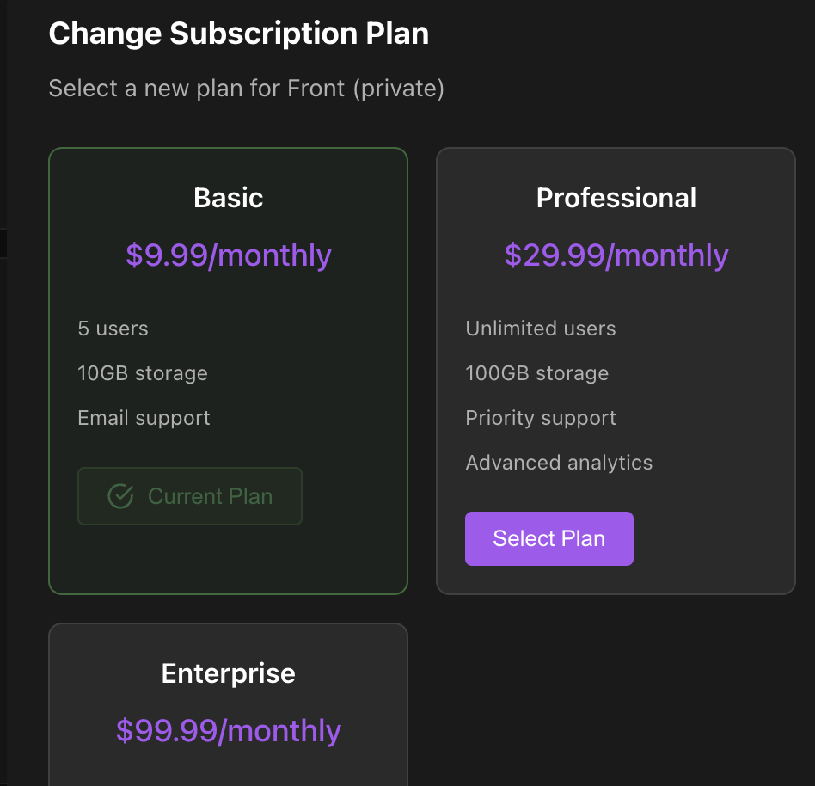The image size is (815, 786).
Task: Click the $29.99/monthly price label
Action: (x=616, y=255)
